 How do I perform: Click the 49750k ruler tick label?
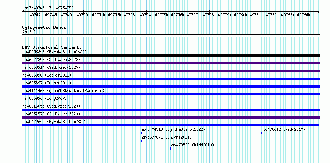(83, 15)
